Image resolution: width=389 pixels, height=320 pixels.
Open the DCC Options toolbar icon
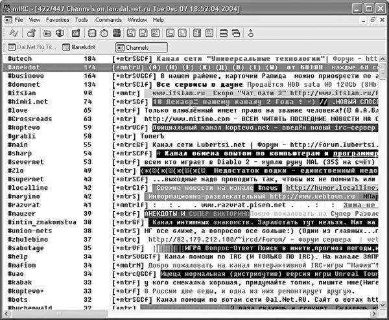pos(156,33)
